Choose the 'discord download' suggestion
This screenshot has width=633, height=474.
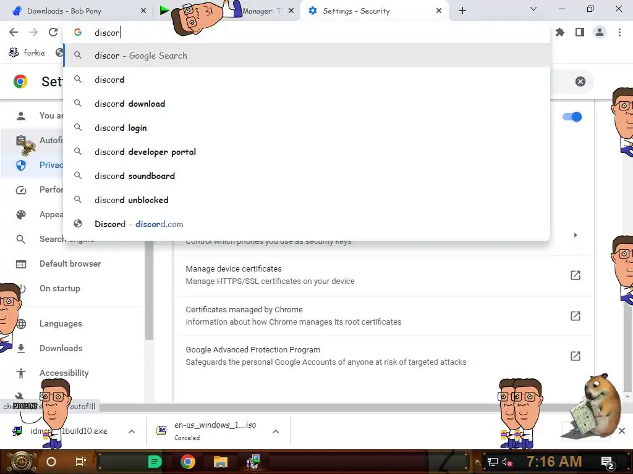pyautogui.click(x=307, y=104)
